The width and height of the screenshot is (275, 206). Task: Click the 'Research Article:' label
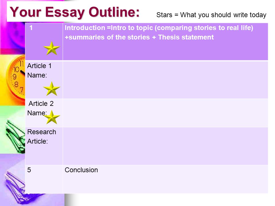42,137
